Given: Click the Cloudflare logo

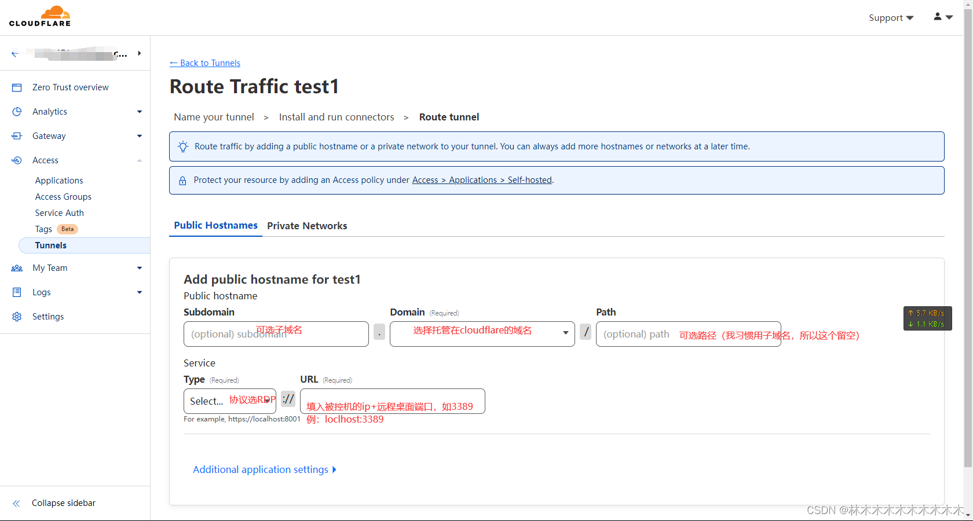Looking at the screenshot, I should click(x=39, y=16).
